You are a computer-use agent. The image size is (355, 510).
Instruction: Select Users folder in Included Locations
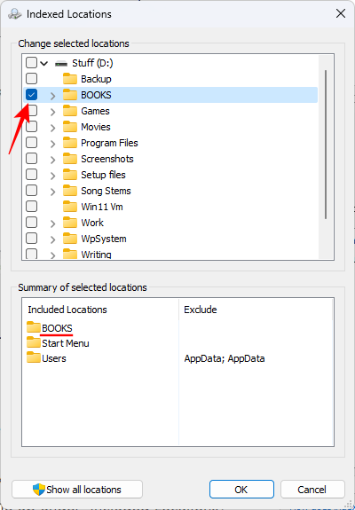[46, 357]
